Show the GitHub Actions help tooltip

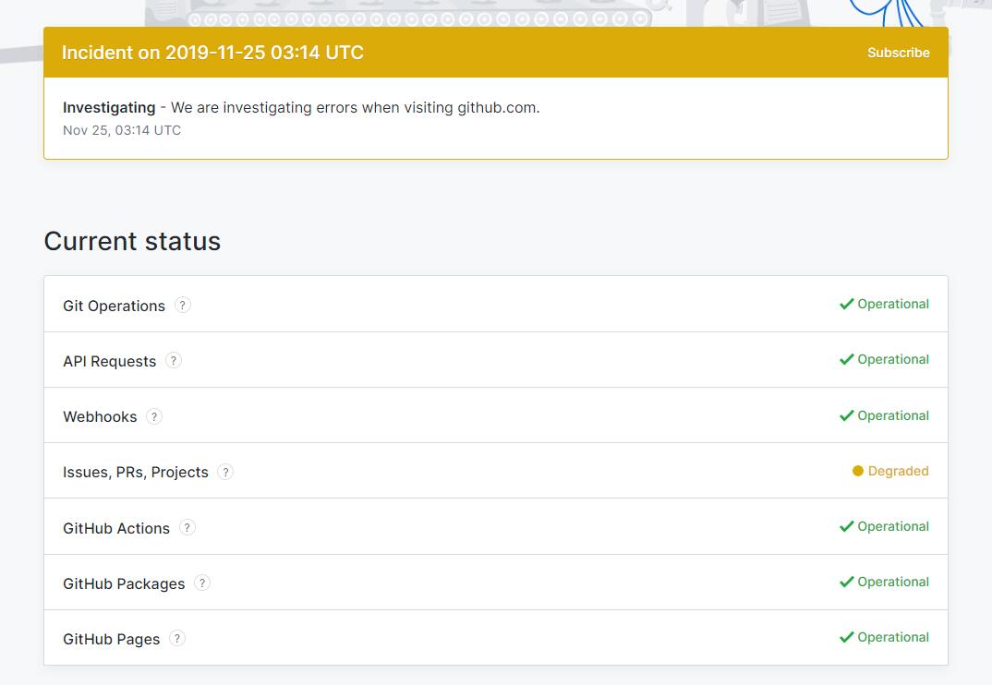tap(188, 527)
